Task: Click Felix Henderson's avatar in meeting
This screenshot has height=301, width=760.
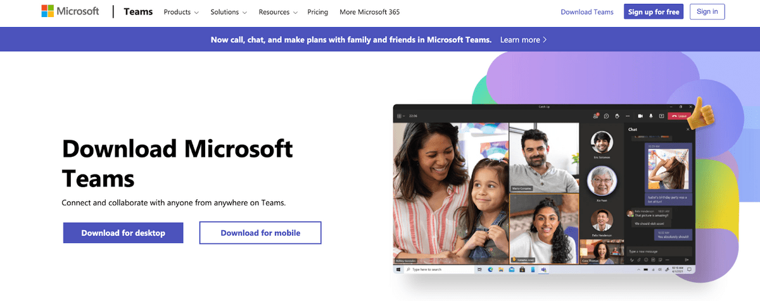Action: pos(602,220)
